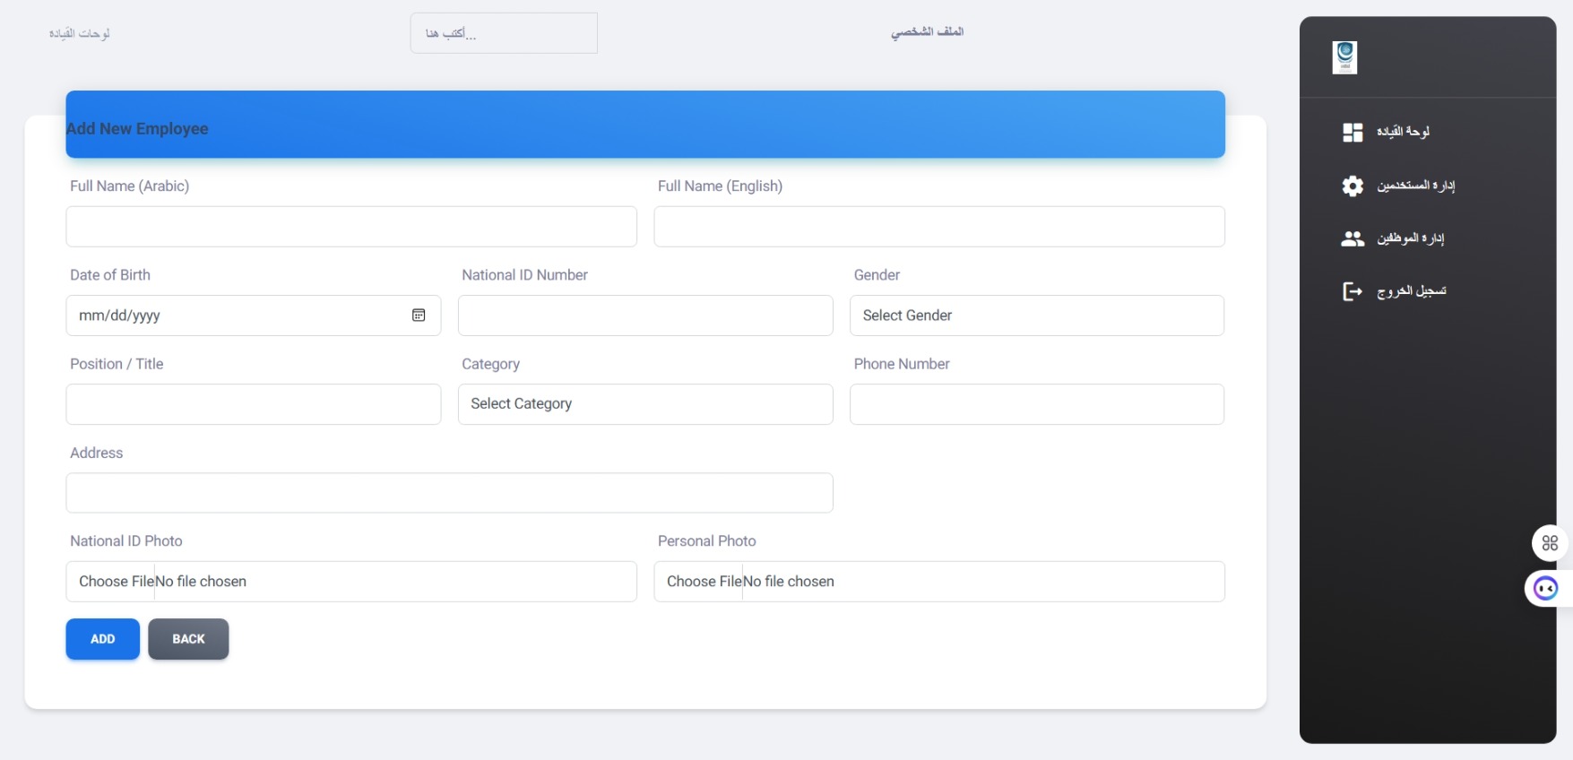Click the employees people icon in sidebar
Viewport: 1573px width, 760px height.
1352,238
